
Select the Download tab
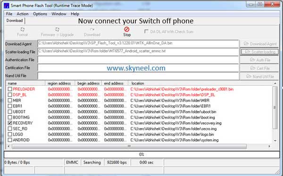point(15,21)
